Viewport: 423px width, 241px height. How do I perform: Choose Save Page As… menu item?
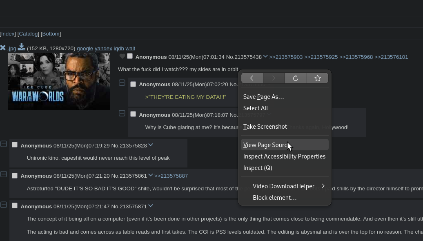point(285,97)
